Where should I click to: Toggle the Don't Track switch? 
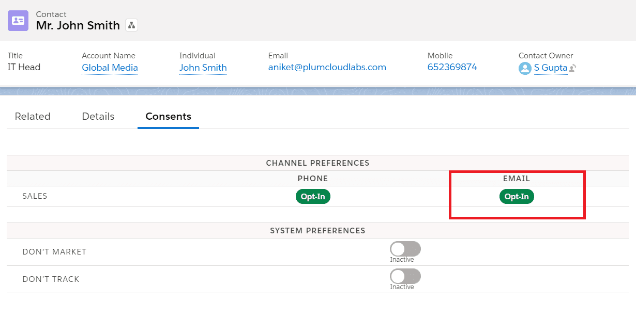[405, 276]
